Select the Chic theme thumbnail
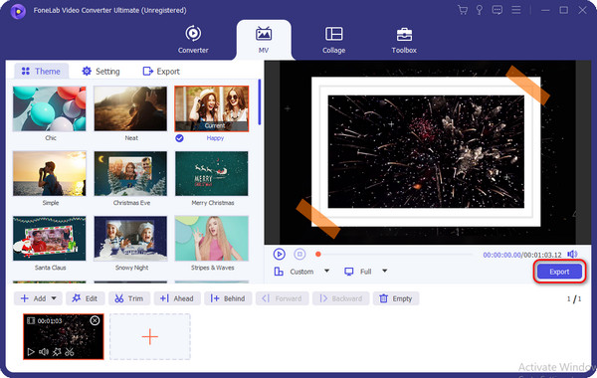This screenshot has height=378, width=597. [50, 108]
